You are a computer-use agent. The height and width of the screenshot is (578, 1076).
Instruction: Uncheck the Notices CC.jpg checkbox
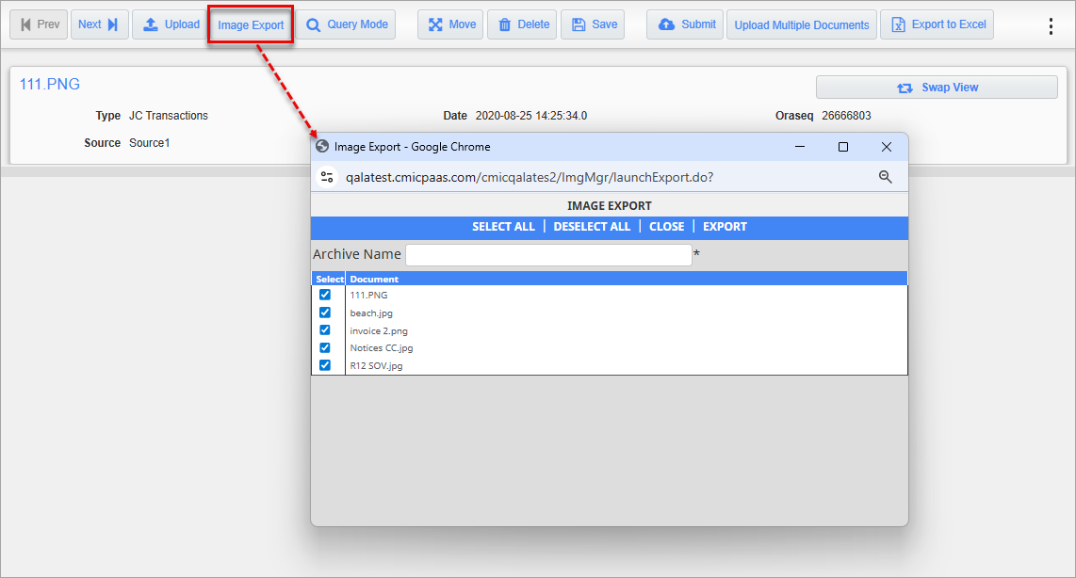tap(325, 346)
